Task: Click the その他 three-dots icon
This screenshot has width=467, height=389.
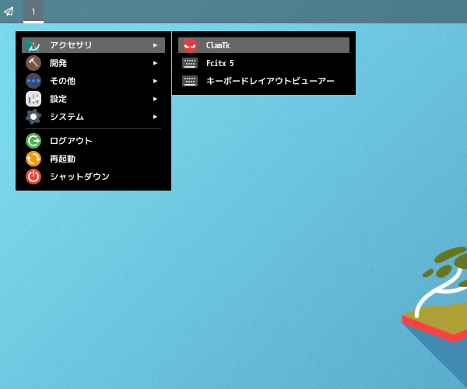Action: (33, 81)
